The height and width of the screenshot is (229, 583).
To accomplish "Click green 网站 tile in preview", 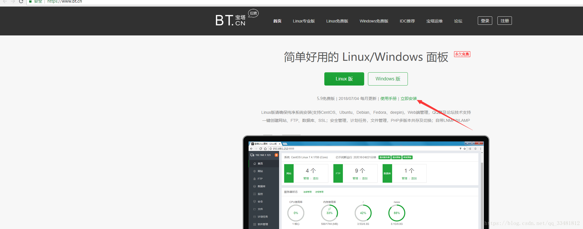I will (289, 173).
